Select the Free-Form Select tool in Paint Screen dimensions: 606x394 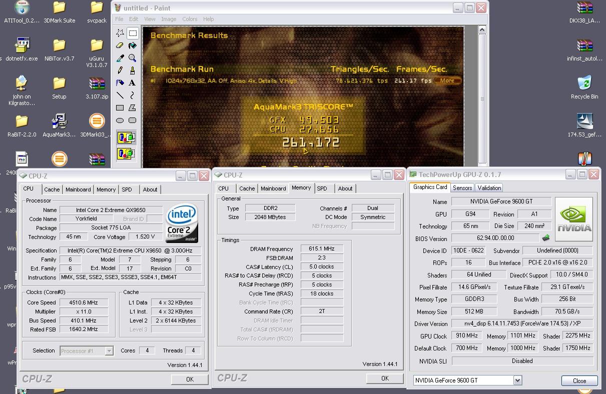[x=120, y=33]
